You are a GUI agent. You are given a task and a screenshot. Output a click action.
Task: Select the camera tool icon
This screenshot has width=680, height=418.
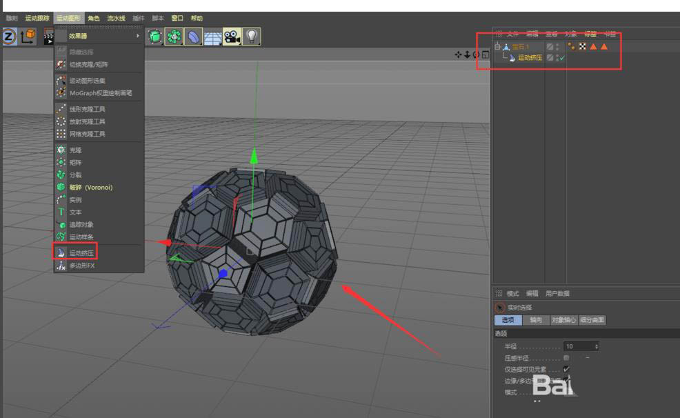point(232,37)
